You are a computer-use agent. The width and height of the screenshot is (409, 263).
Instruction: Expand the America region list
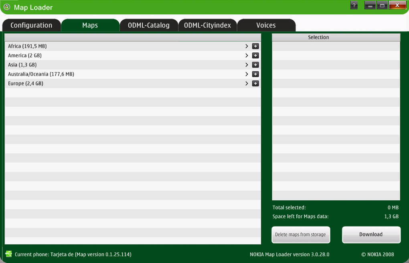(247, 56)
